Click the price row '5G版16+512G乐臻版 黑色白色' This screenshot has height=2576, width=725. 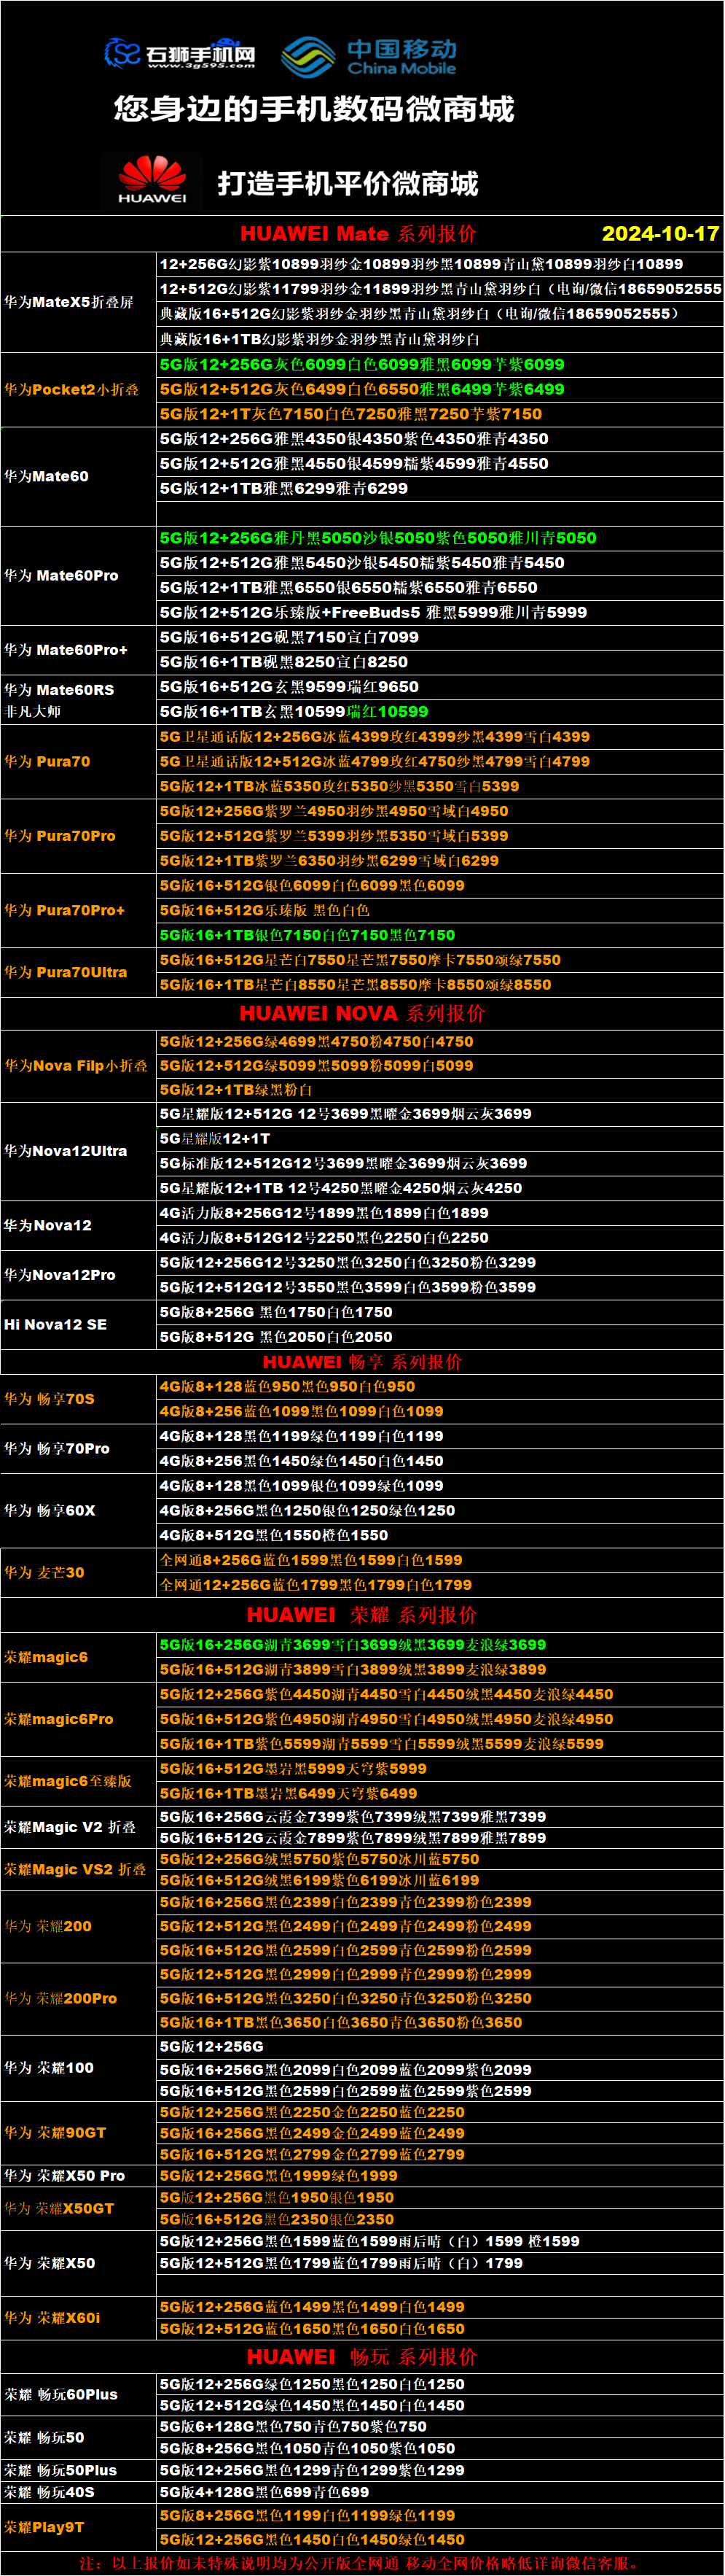click(439, 910)
